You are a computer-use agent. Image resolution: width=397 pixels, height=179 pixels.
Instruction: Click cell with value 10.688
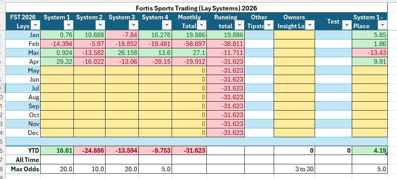click(89, 35)
